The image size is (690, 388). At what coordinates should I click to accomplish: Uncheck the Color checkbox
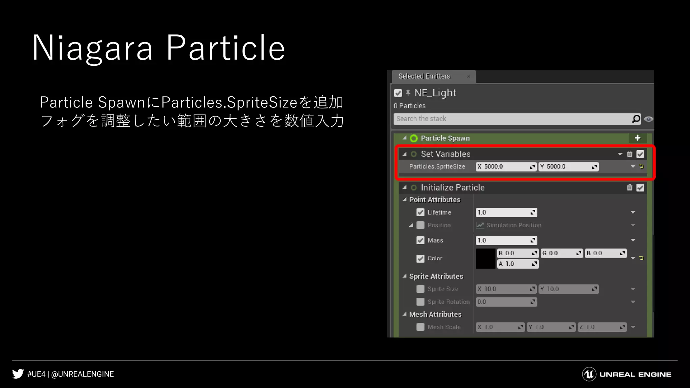click(x=420, y=258)
